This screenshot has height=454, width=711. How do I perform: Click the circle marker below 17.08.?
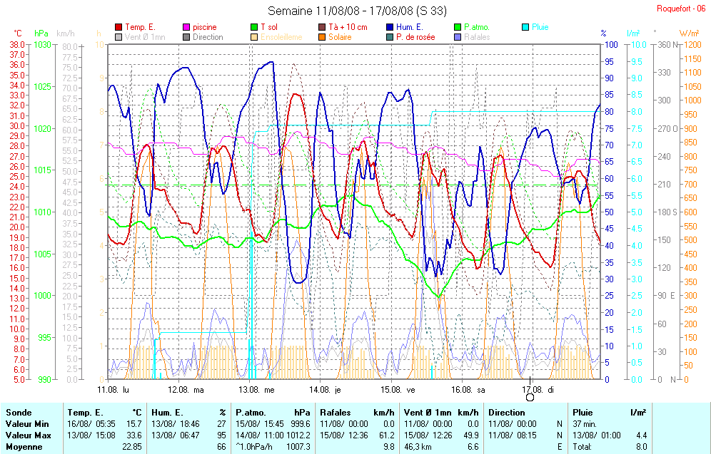tap(530, 398)
